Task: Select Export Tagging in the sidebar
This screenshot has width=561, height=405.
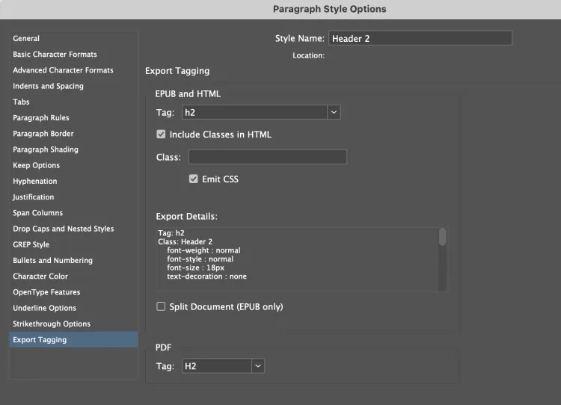Action: [x=40, y=340]
